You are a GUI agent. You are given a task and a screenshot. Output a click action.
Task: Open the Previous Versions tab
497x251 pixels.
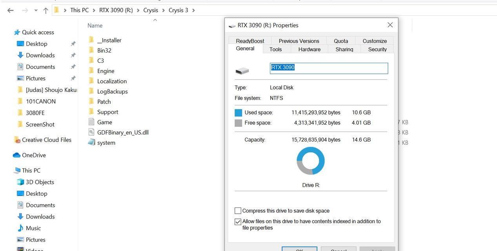[x=299, y=41]
